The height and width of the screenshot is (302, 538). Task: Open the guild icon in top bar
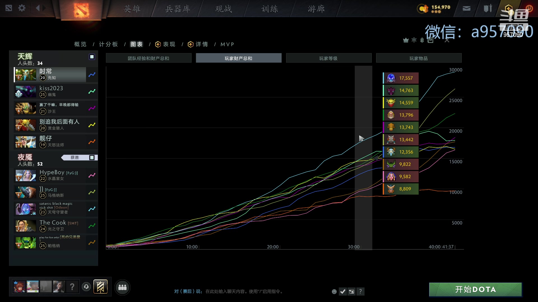tap(487, 8)
